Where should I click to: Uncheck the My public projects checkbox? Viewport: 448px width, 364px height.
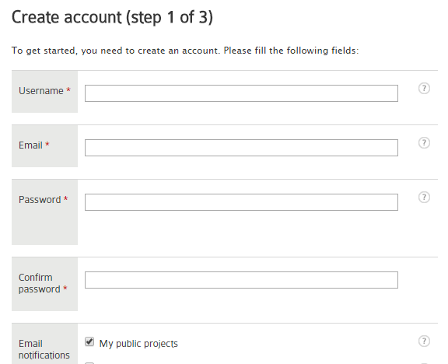coord(89,341)
